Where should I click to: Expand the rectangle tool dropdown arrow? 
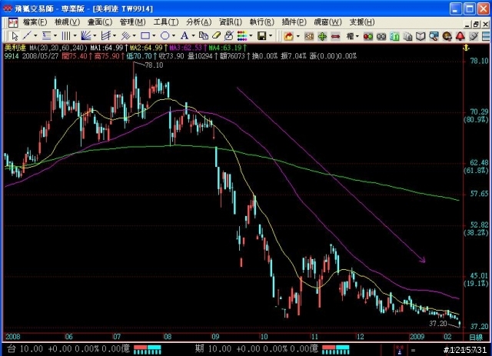154,36
